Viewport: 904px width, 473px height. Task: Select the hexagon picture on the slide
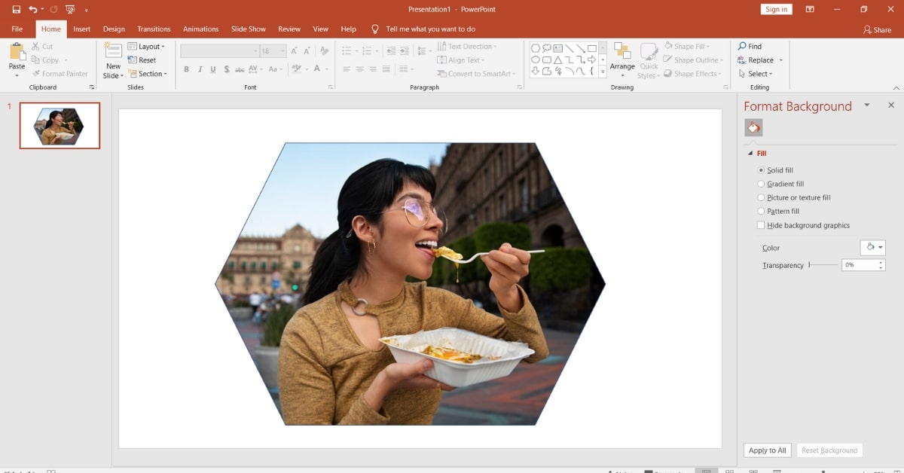click(411, 284)
